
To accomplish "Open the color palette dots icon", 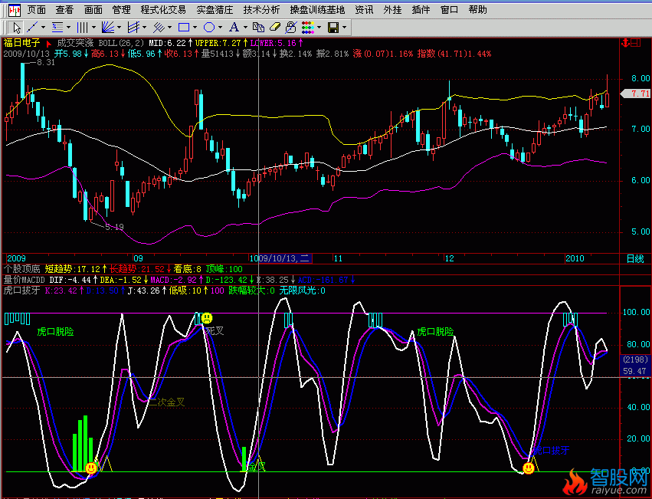I will pos(308,28).
